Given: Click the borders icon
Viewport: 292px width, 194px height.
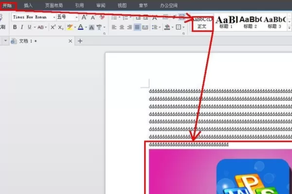Looking at the screenshot, I should 179,27.
